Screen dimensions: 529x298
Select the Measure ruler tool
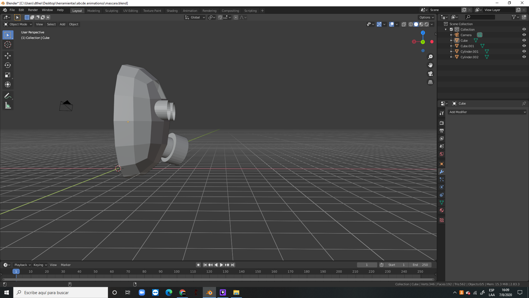7,106
